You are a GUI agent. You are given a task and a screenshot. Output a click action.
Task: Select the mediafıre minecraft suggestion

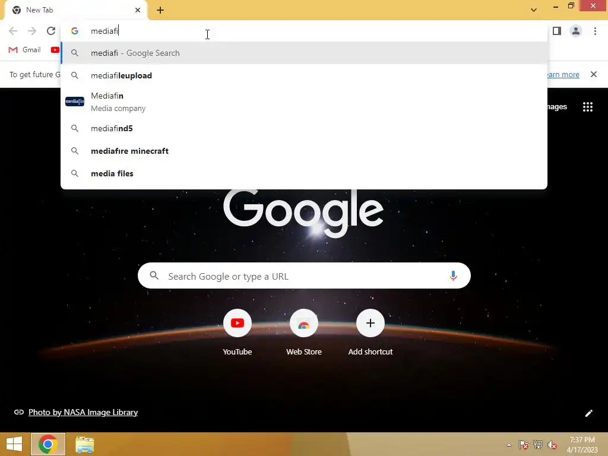[x=304, y=151]
